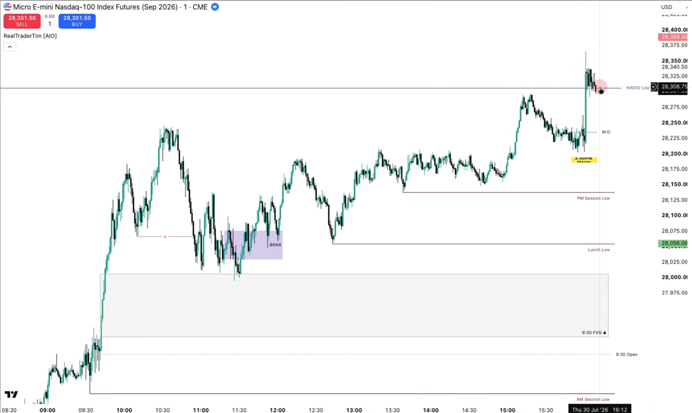Screen dimensions: 692x413
Task: Select the purple BRKR breaker box
Action: [x=253, y=245]
